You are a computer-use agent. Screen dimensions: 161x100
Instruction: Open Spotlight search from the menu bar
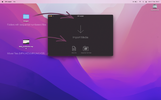(x=143, y=2)
